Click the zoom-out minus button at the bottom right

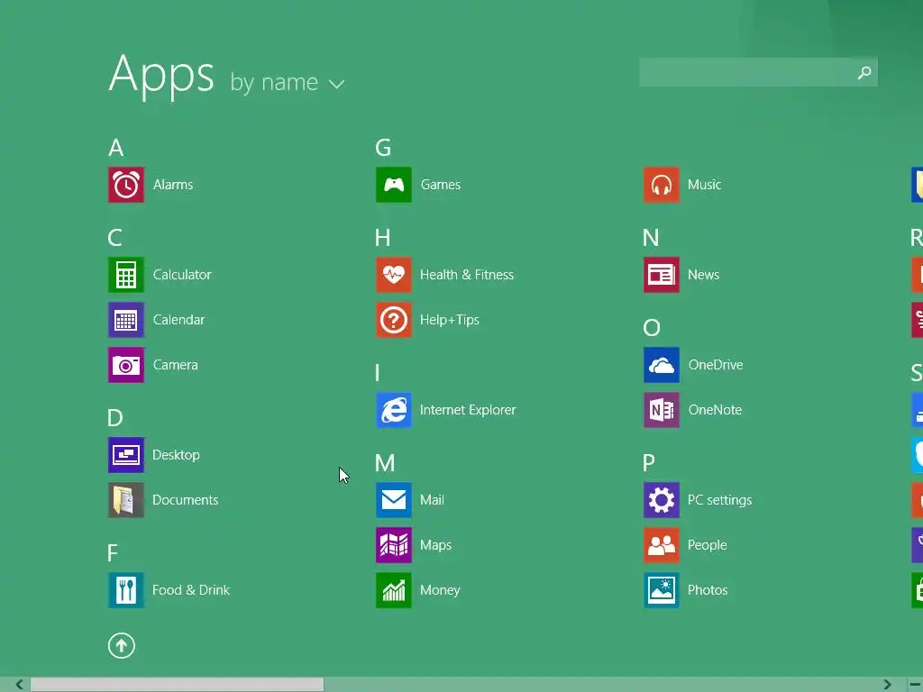coord(915,685)
